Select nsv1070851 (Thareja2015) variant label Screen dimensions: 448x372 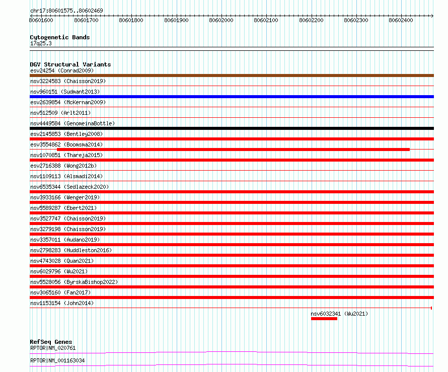coord(66,155)
